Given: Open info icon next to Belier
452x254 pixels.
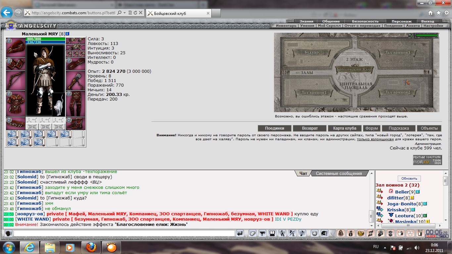Looking at the screenshot, I should [418, 192].
